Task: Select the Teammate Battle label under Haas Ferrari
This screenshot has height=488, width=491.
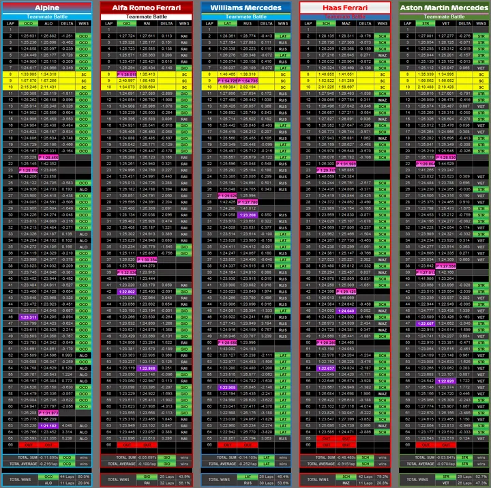Action: (345, 16)
